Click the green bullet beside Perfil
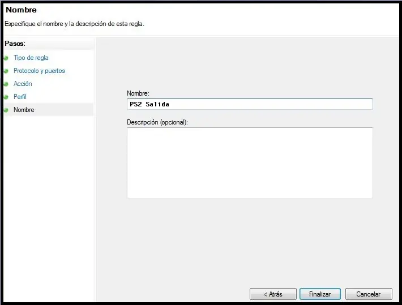 coord(6,97)
